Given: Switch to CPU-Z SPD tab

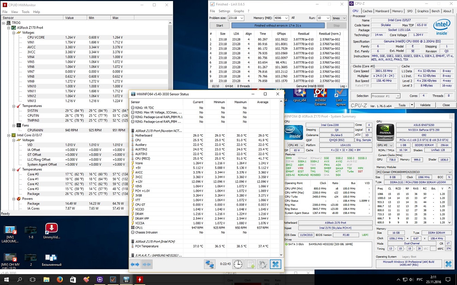Looking at the screenshot, I should point(410,11).
